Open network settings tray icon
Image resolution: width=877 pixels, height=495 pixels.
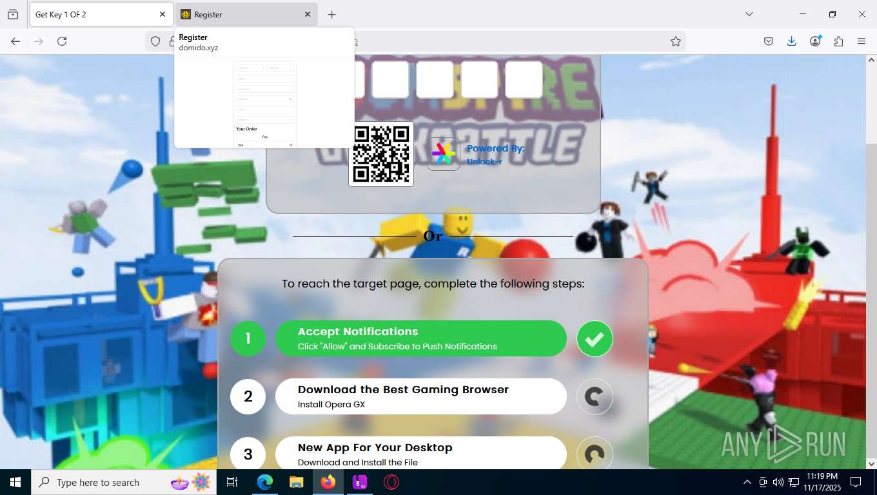click(793, 482)
